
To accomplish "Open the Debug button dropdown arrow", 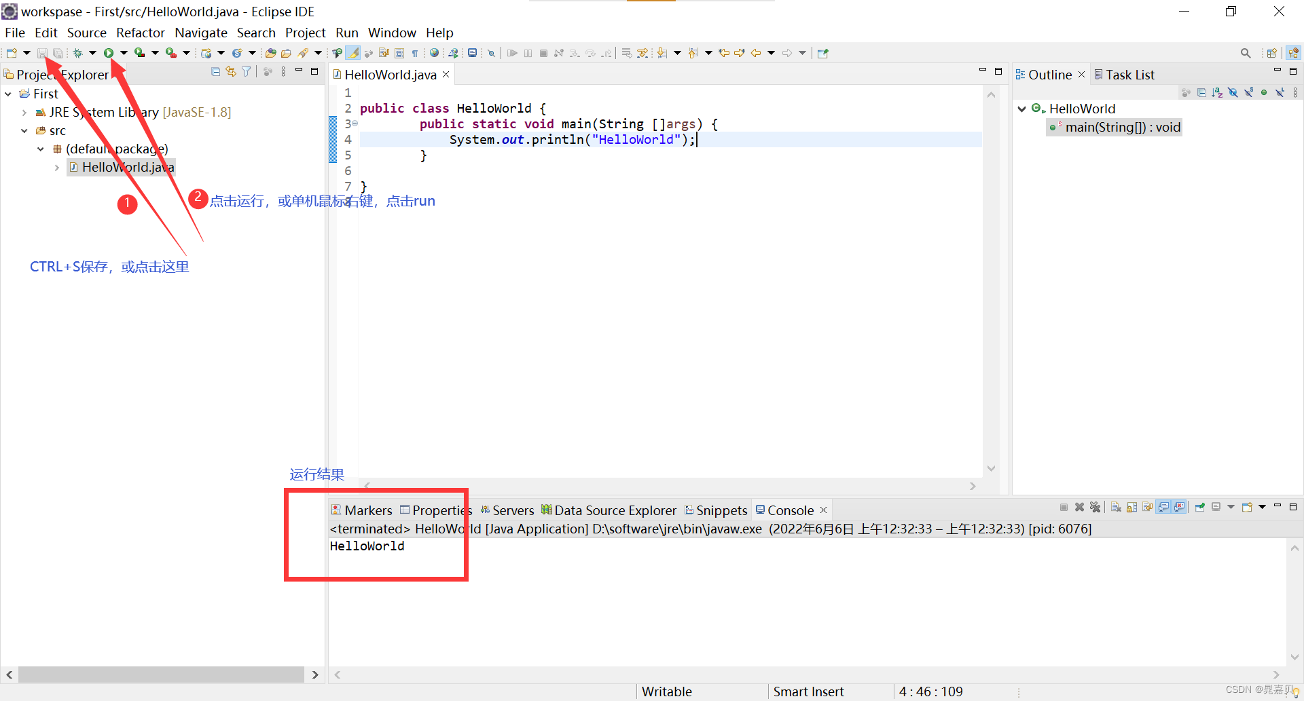I will click(92, 53).
